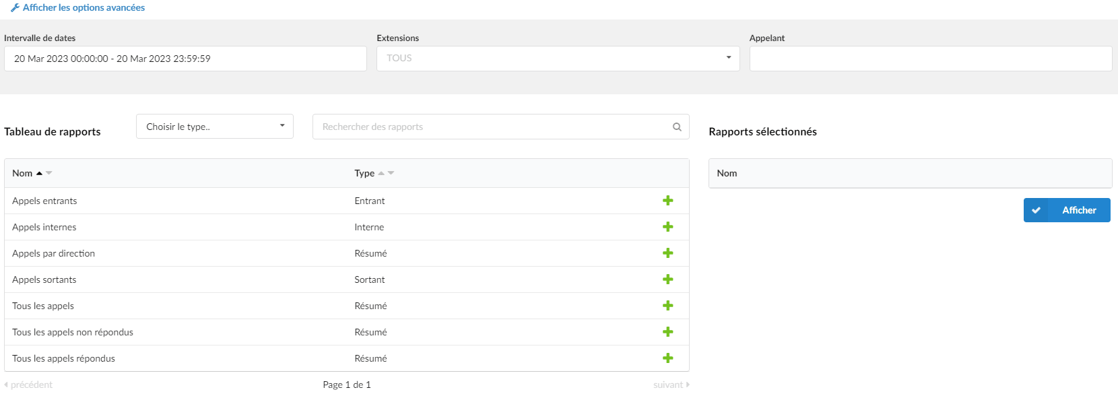Open the Extensions TOUS dropdown

pos(558,59)
